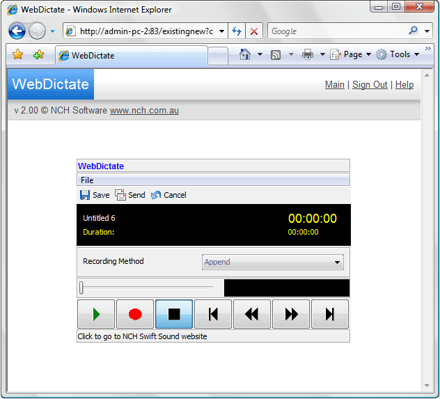Click the red Stop loading icon
Image resolution: width=440 pixels, height=399 pixels.
(254, 31)
